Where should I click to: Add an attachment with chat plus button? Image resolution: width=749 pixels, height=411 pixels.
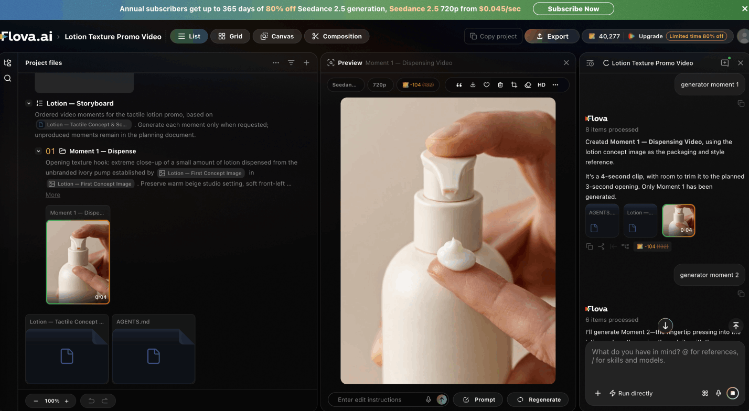[x=597, y=393]
